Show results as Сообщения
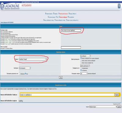Image resolution: width=122 pixels, height=113 pixels. 20,74
